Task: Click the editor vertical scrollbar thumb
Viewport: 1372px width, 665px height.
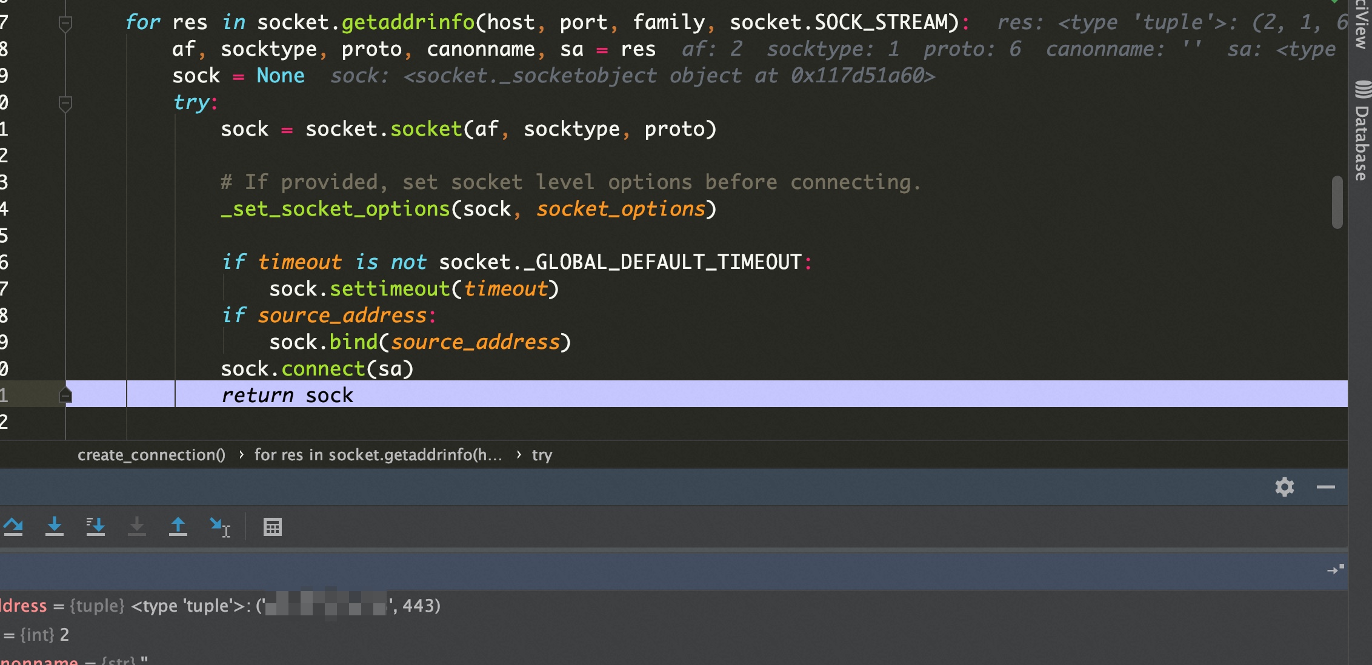Action: (x=1337, y=202)
